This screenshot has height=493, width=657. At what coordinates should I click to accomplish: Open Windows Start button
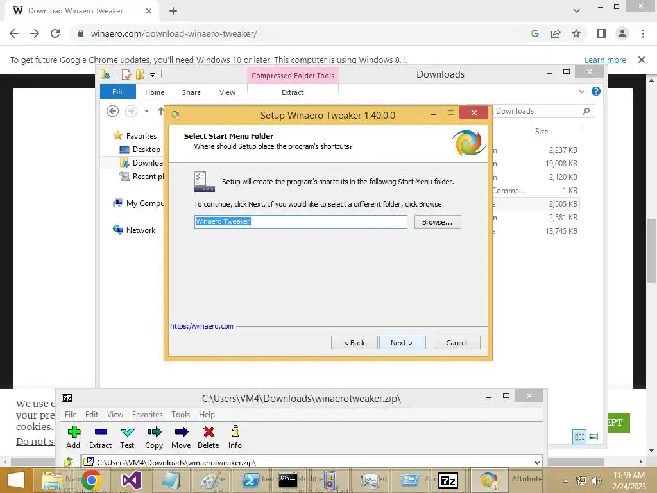[16, 480]
